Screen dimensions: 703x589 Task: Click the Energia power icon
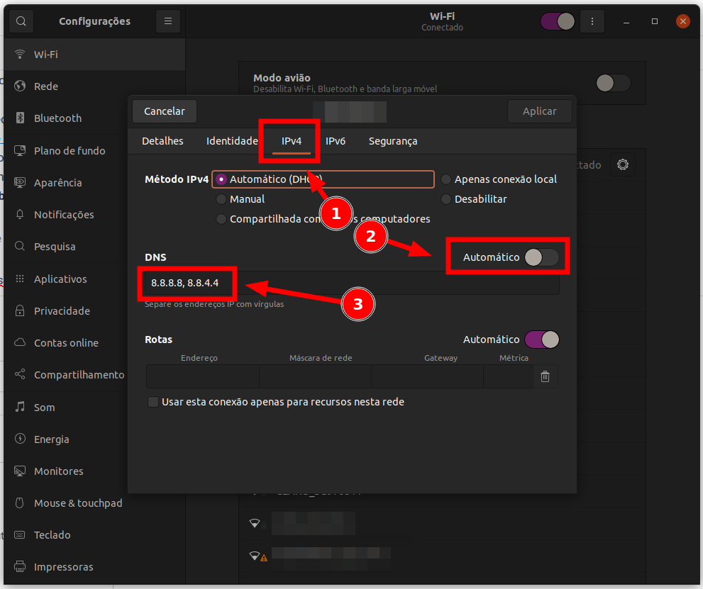coord(20,439)
